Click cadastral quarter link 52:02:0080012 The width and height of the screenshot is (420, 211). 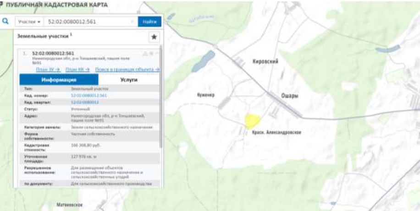point(85,102)
